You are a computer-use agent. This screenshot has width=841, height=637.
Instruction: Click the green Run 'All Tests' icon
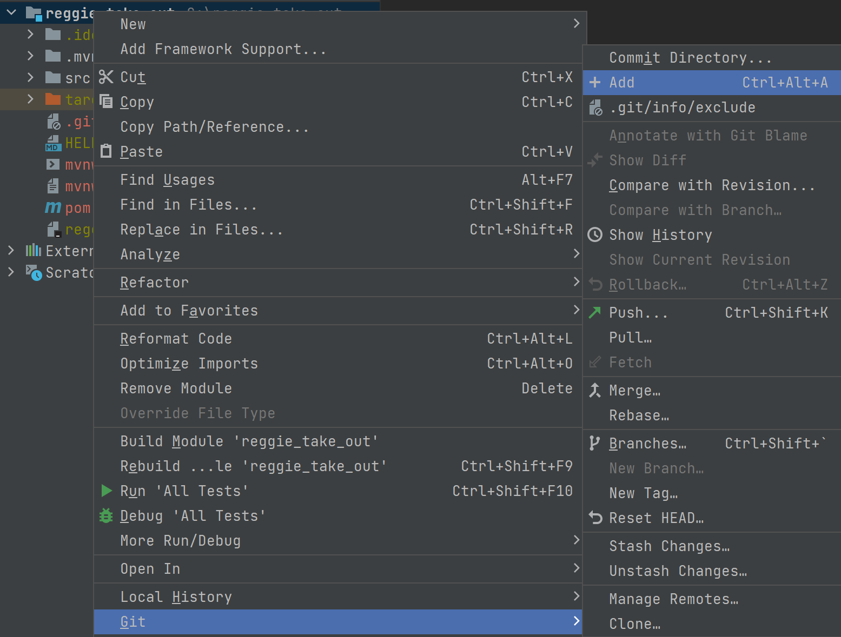pyautogui.click(x=107, y=491)
